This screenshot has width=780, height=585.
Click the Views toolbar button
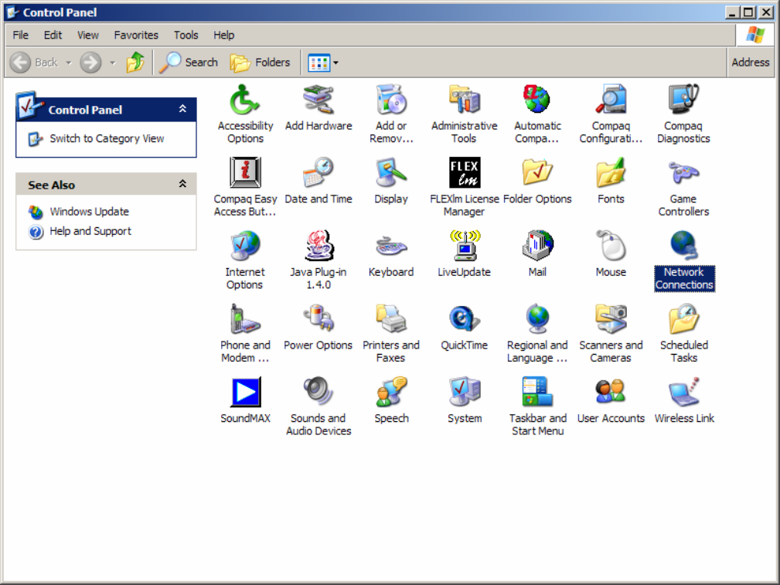(x=318, y=63)
